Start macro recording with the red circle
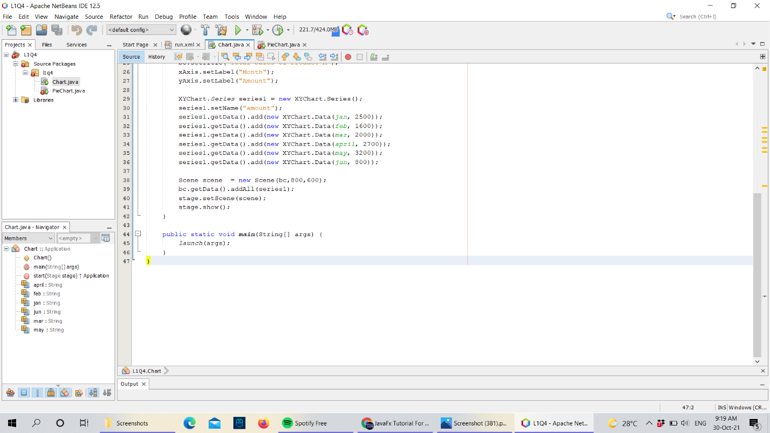The height and width of the screenshot is (433, 770). tap(348, 56)
